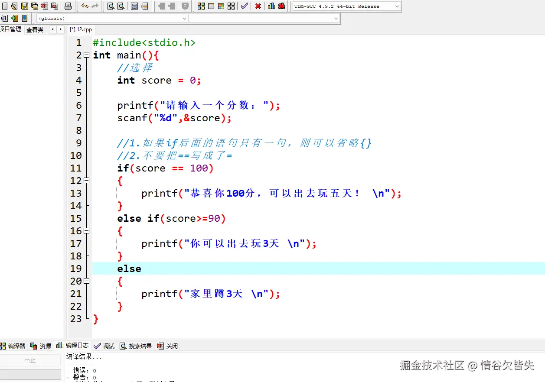Click the Print icon
Screen dimensions: 545x382
(68, 6)
